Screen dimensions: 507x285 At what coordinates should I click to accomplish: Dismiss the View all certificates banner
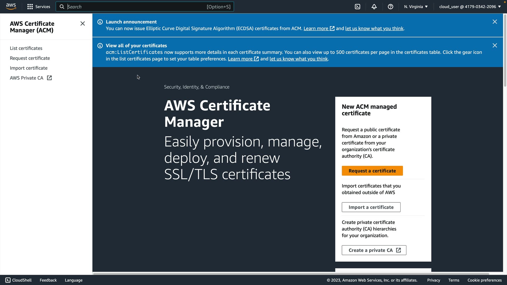[495, 46]
